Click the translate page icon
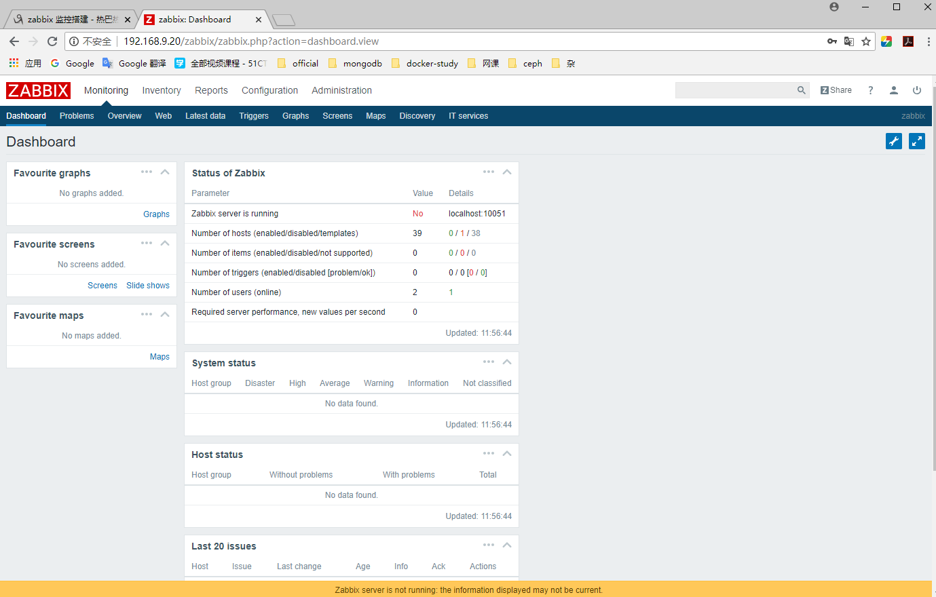 coord(849,41)
